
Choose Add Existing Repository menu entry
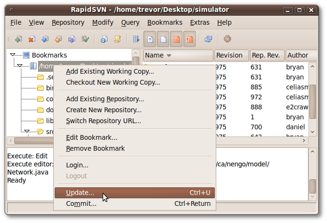pyautogui.click(x=135, y=99)
